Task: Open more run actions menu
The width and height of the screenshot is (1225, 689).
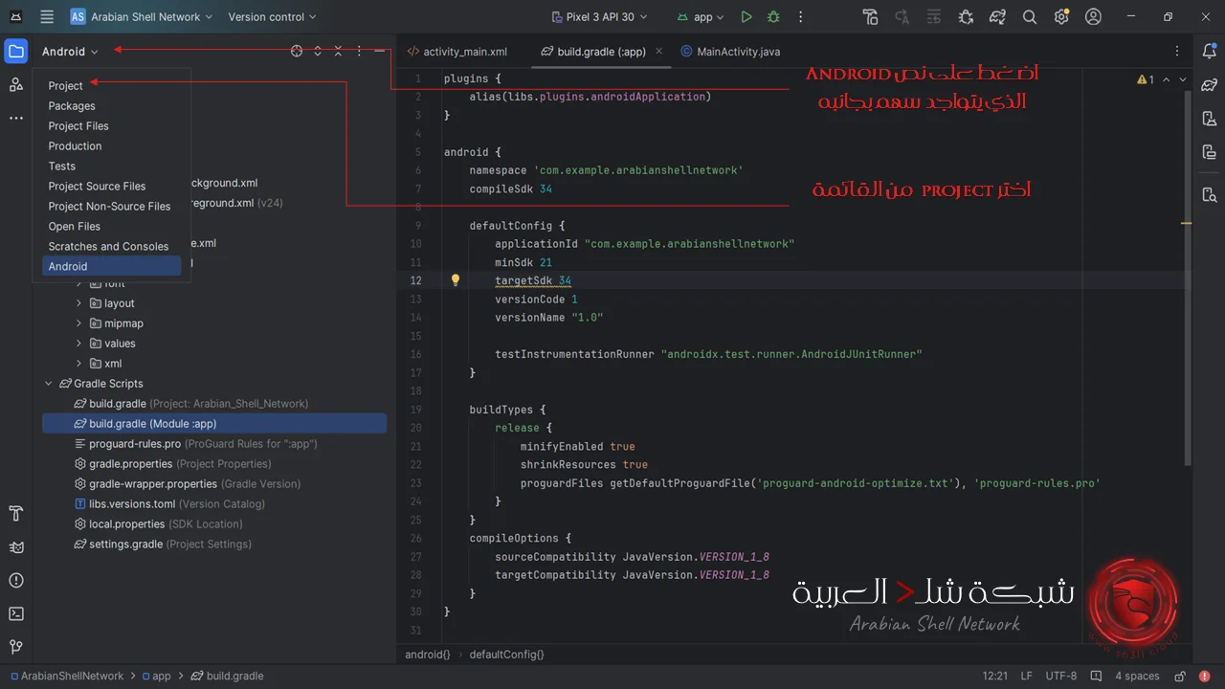Action: (801, 16)
